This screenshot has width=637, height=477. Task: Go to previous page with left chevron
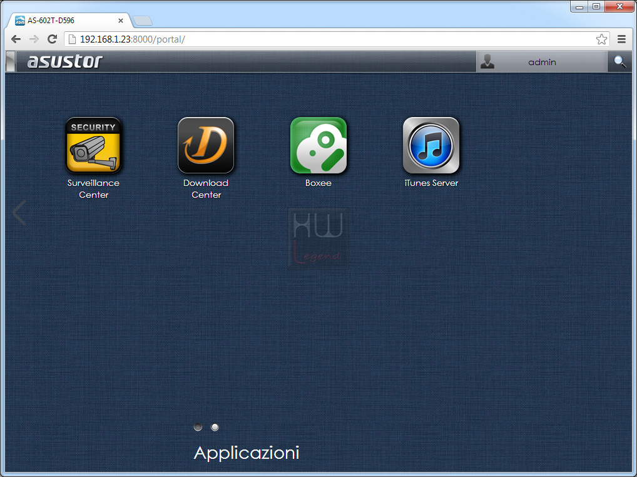(19, 212)
